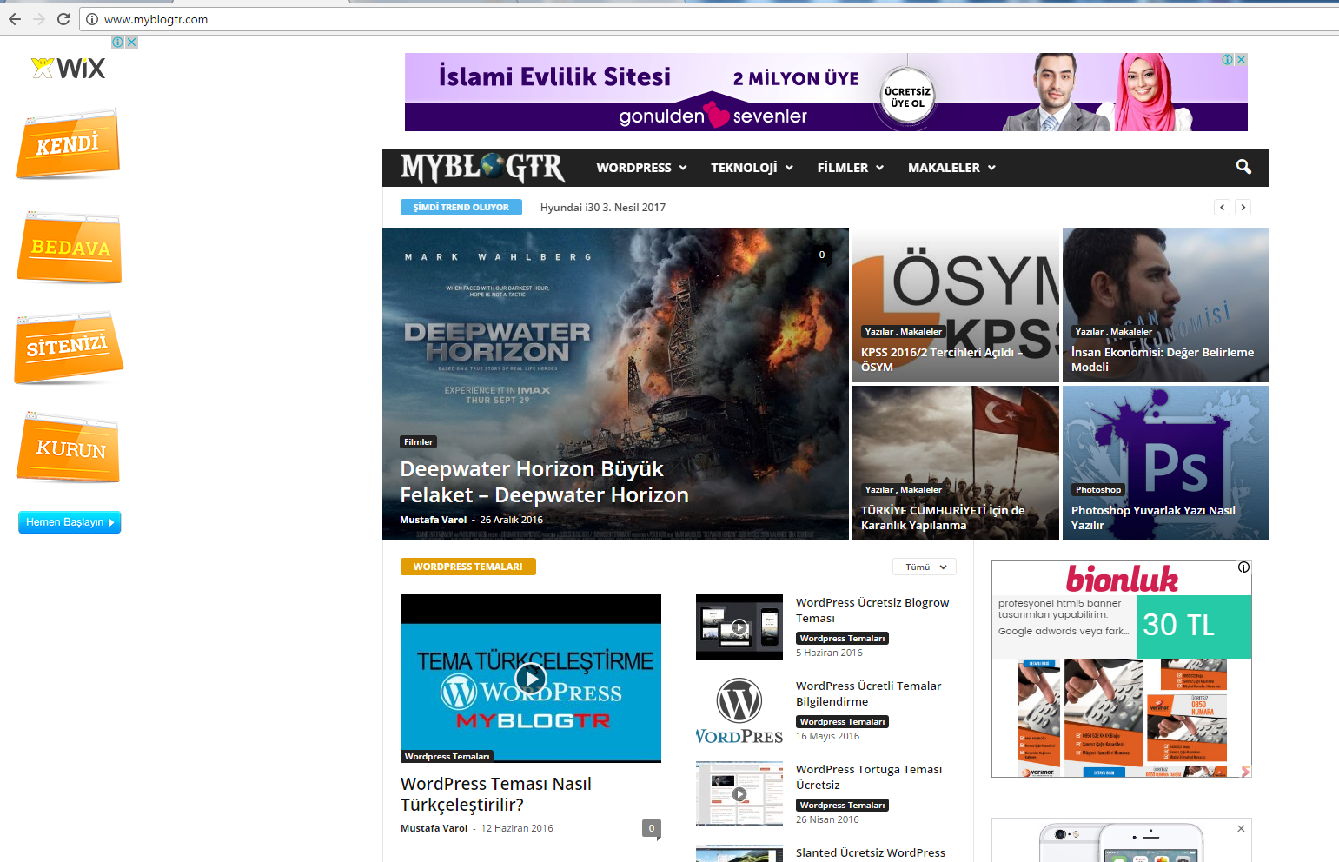Expand the FİLMLER menu

point(851,168)
